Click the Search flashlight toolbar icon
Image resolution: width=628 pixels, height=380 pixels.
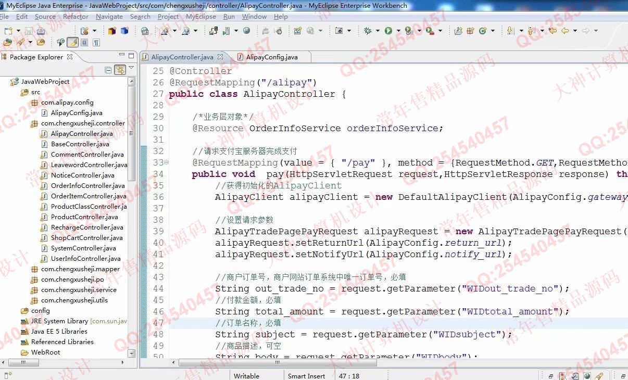21,42
